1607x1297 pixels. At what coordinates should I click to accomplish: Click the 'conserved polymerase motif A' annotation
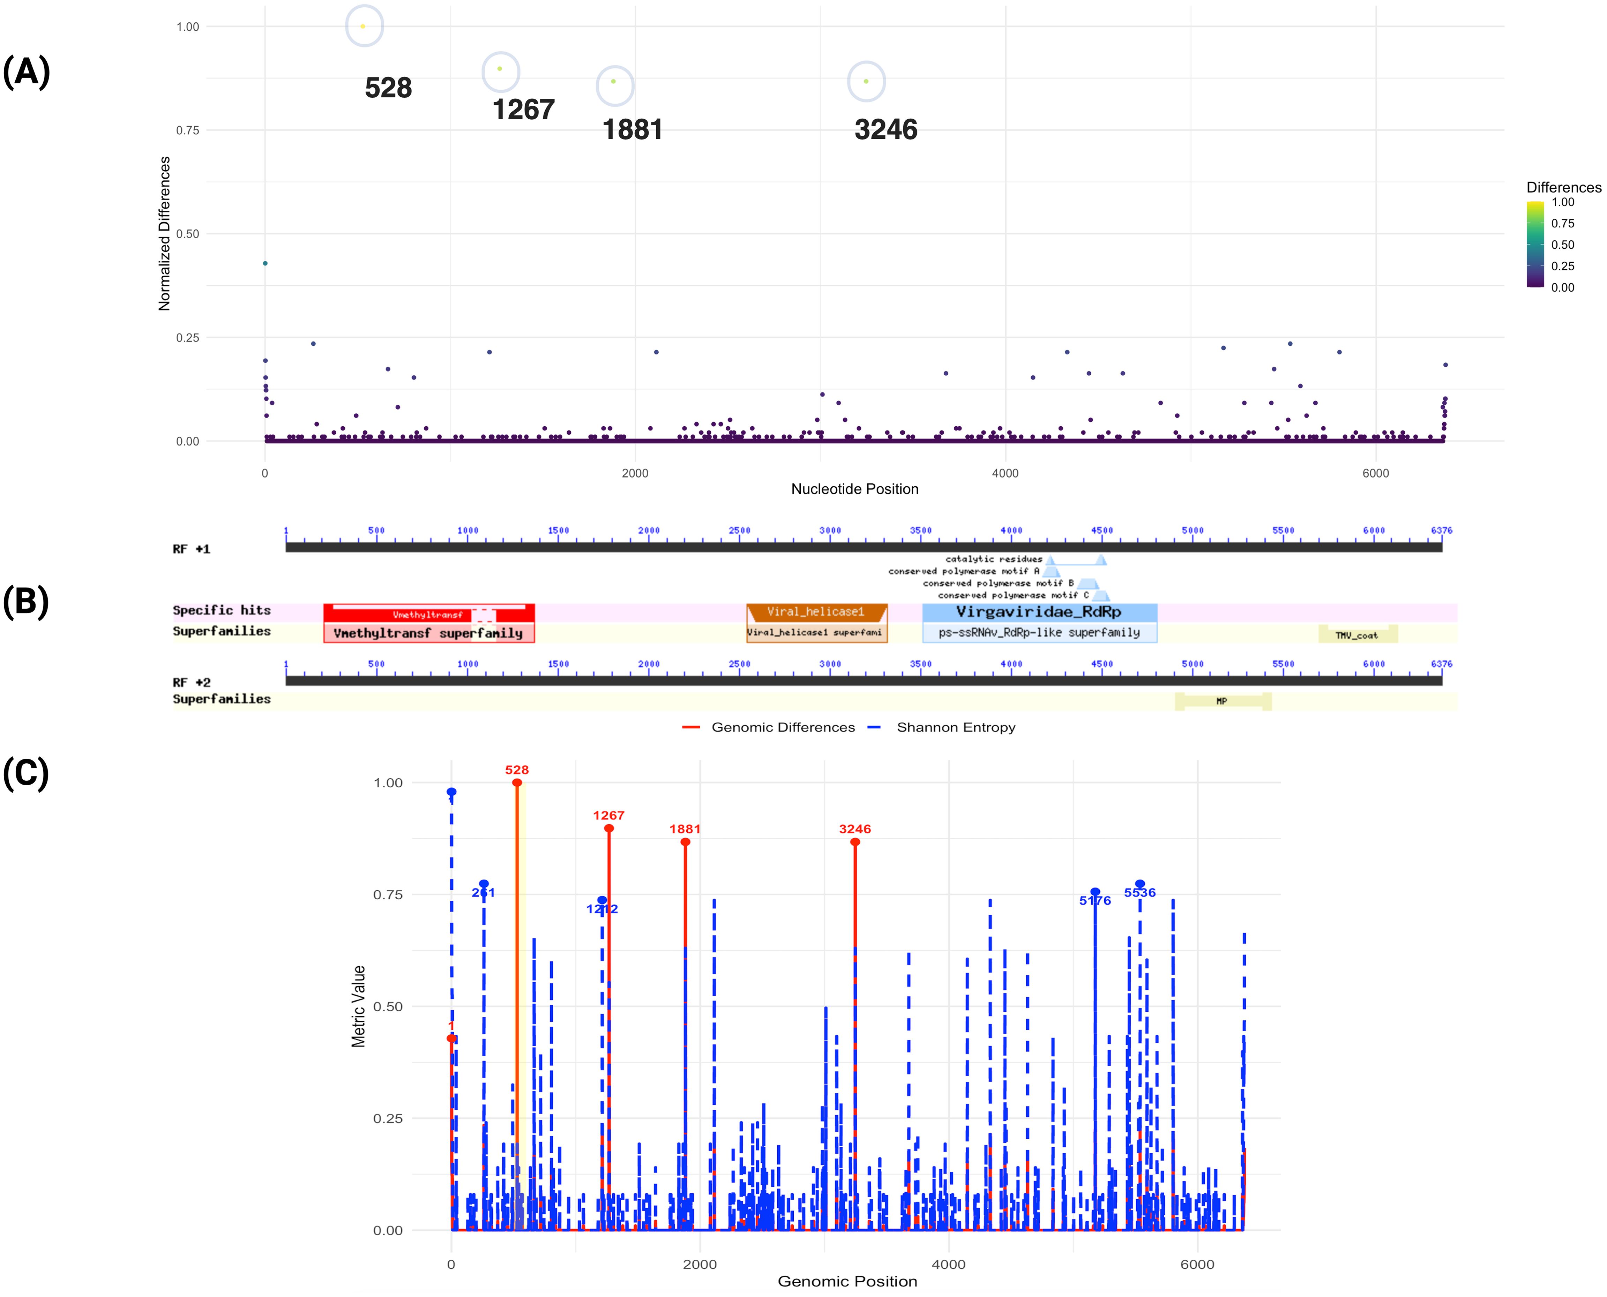pyautogui.click(x=964, y=571)
